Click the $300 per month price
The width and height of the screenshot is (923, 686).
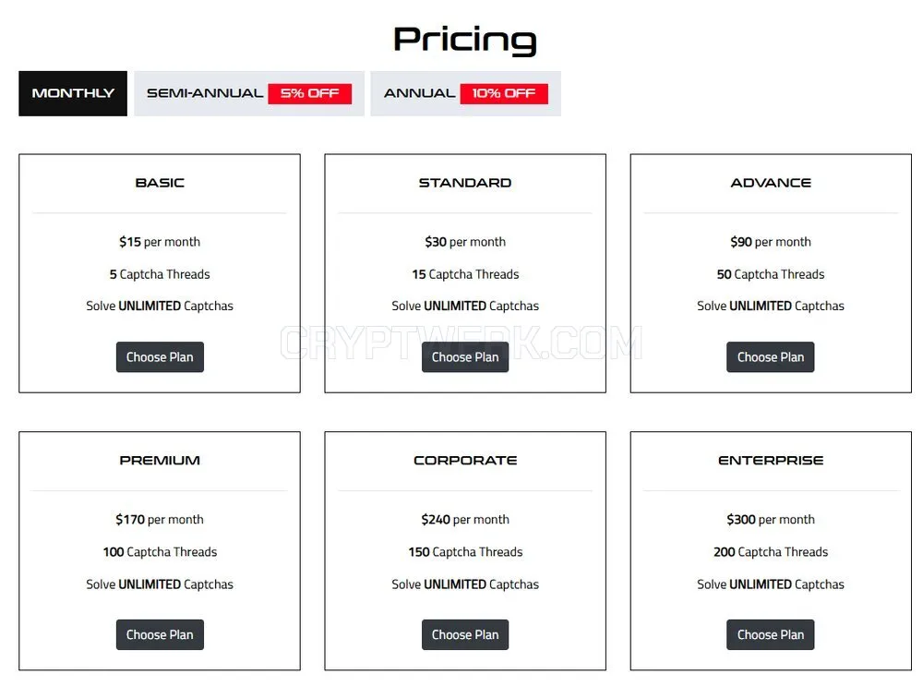pyautogui.click(x=771, y=520)
